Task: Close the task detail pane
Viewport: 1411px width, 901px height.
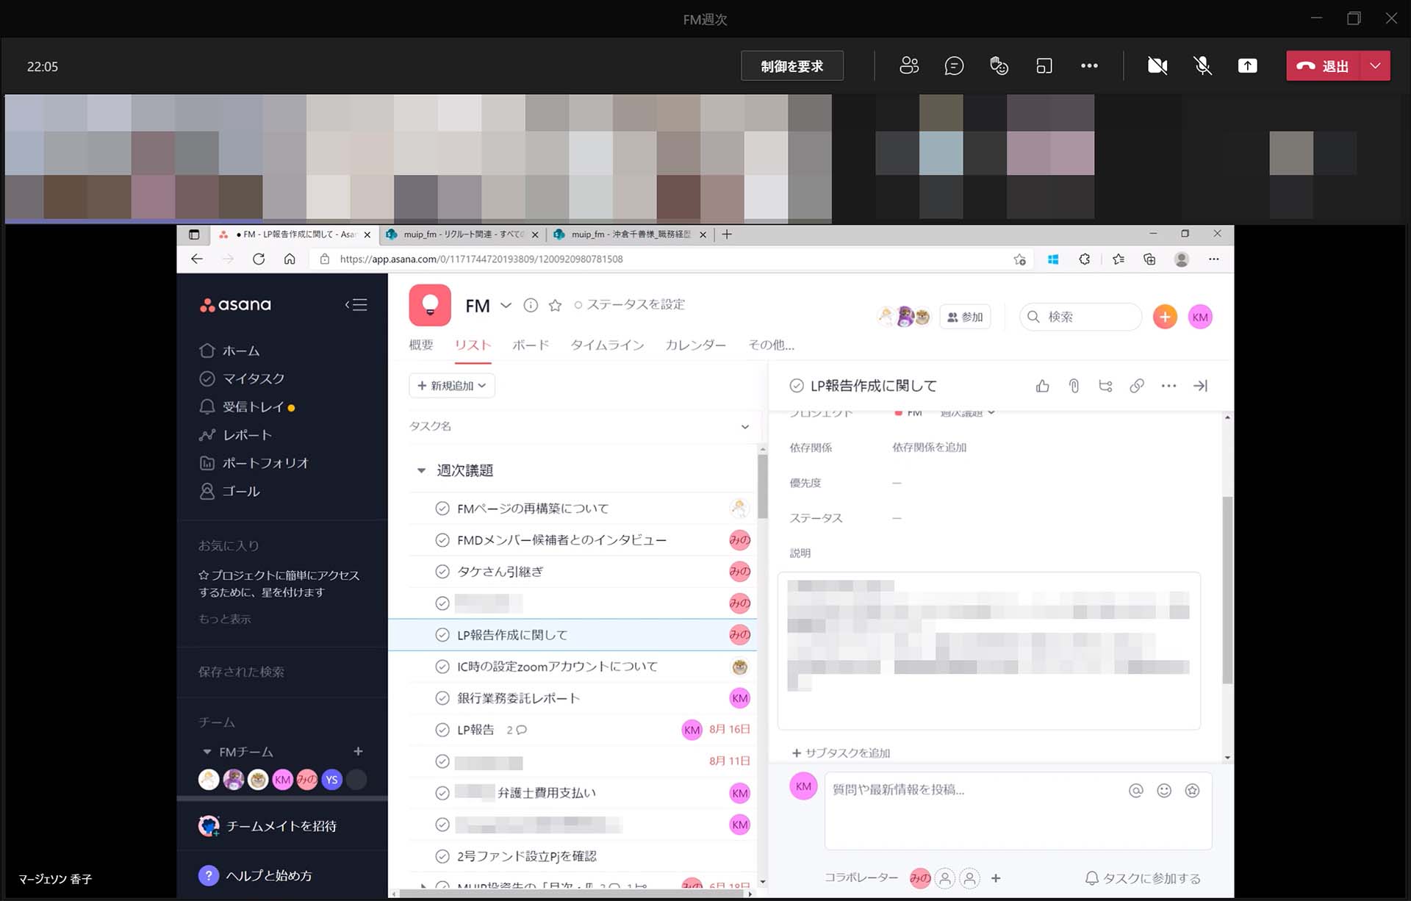Action: [x=1200, y=386]
